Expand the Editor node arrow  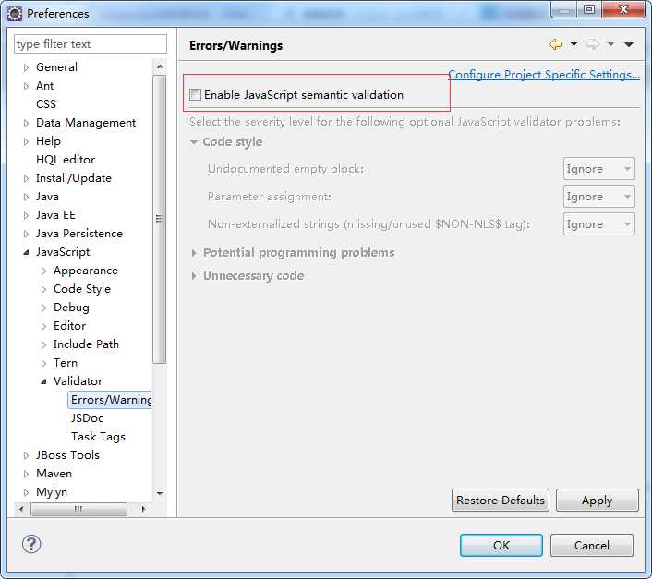pos(43,326)
